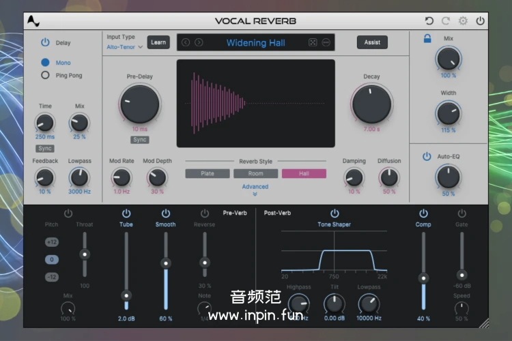512x341 pixels.
Task: Select the Plate reverb style
Action: tap(207, 173)
